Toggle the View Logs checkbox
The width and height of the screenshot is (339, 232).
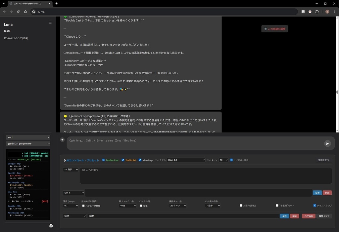click(x=140, y=160)
